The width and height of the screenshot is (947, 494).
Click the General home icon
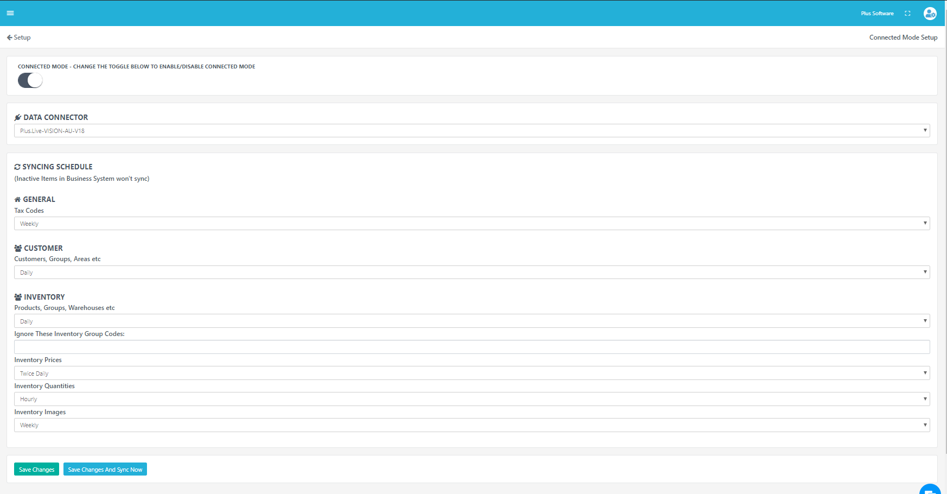click(17, 199)
